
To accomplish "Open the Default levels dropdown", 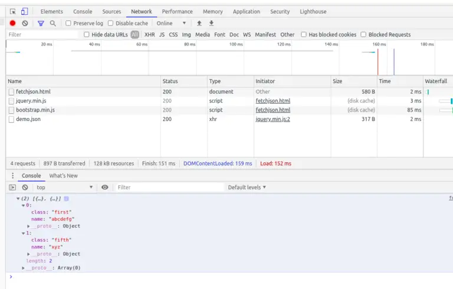I will [247, 187].
